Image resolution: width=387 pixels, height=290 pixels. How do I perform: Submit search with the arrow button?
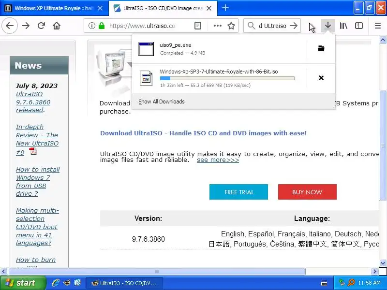click(294, 26)
